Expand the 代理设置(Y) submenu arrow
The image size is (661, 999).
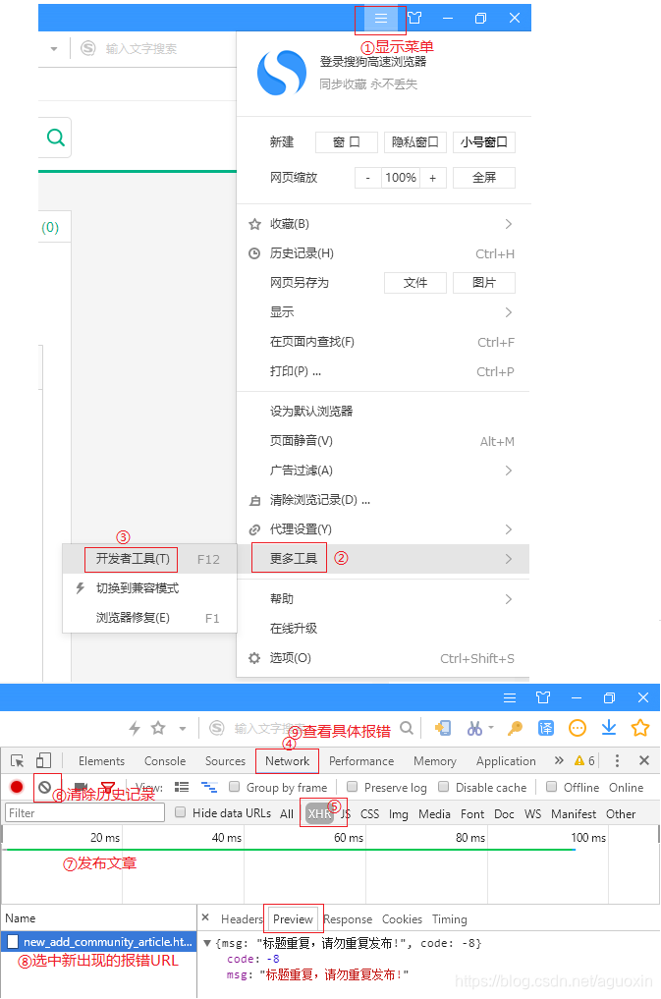pyautogui.click(x=508, y=529)
